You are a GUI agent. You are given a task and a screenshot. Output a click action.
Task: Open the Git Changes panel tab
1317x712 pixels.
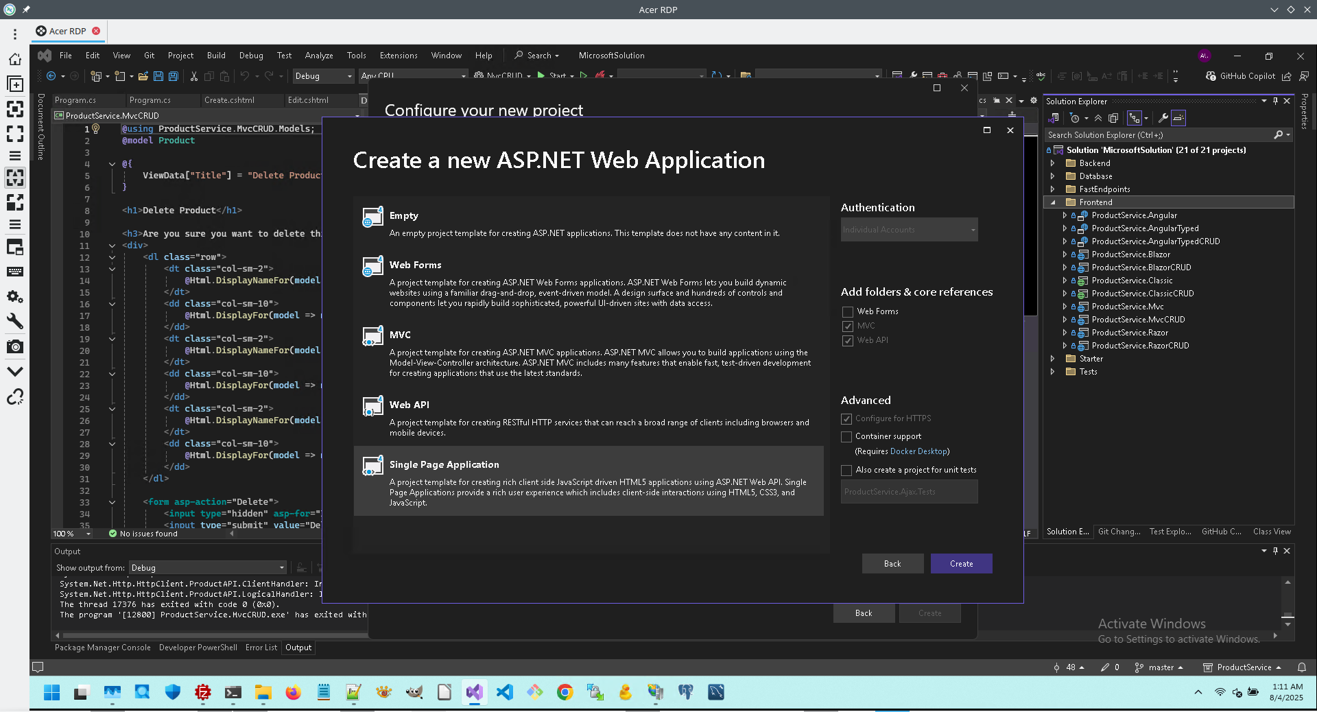tap(1119, 532)
